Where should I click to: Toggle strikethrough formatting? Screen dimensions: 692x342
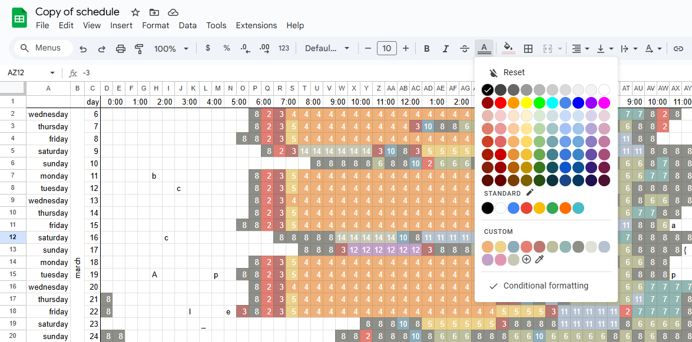[x=464, y=49]
